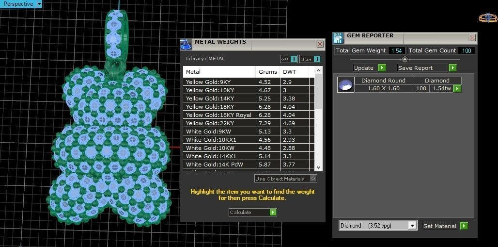This screenshot has width=498, height=247.
Task: Click the Grams column header
Action: (x=268, y=72)
